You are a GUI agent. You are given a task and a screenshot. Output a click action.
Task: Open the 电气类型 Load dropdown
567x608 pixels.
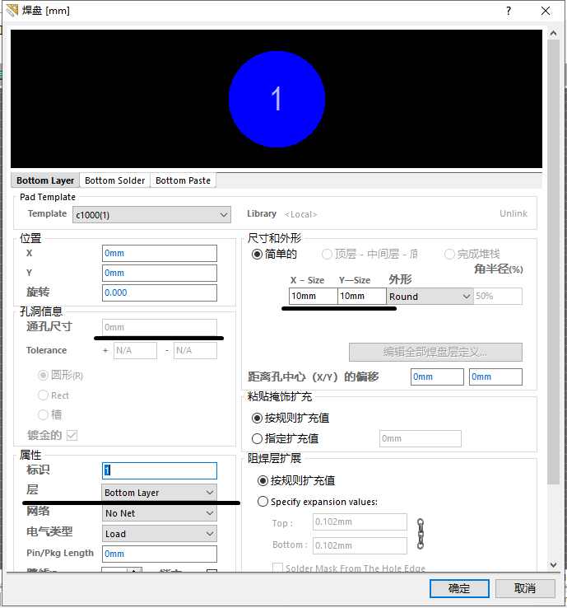click(159, 534)
